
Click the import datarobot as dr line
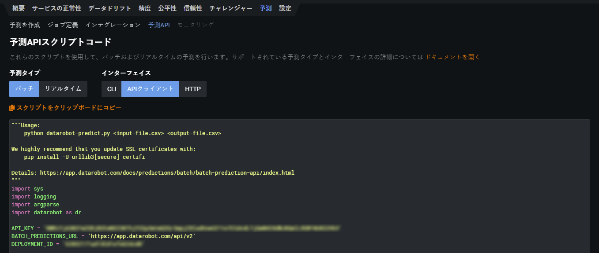46,212
